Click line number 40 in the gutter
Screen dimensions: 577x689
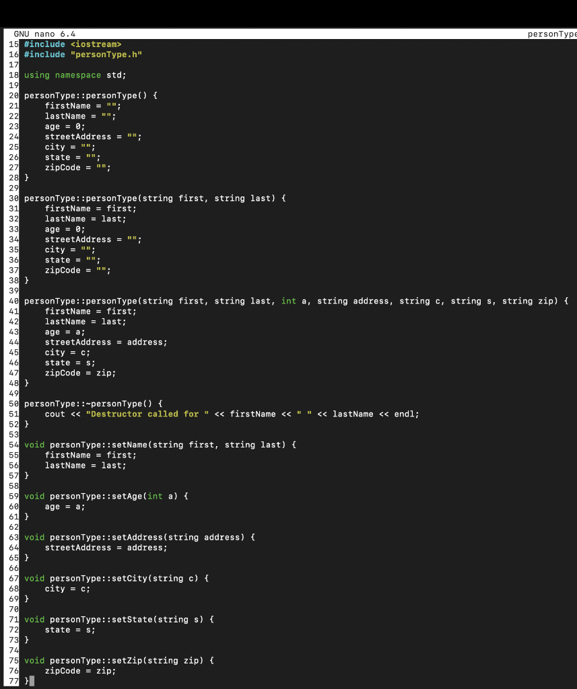pyautogui.click(x=12, y=301)
